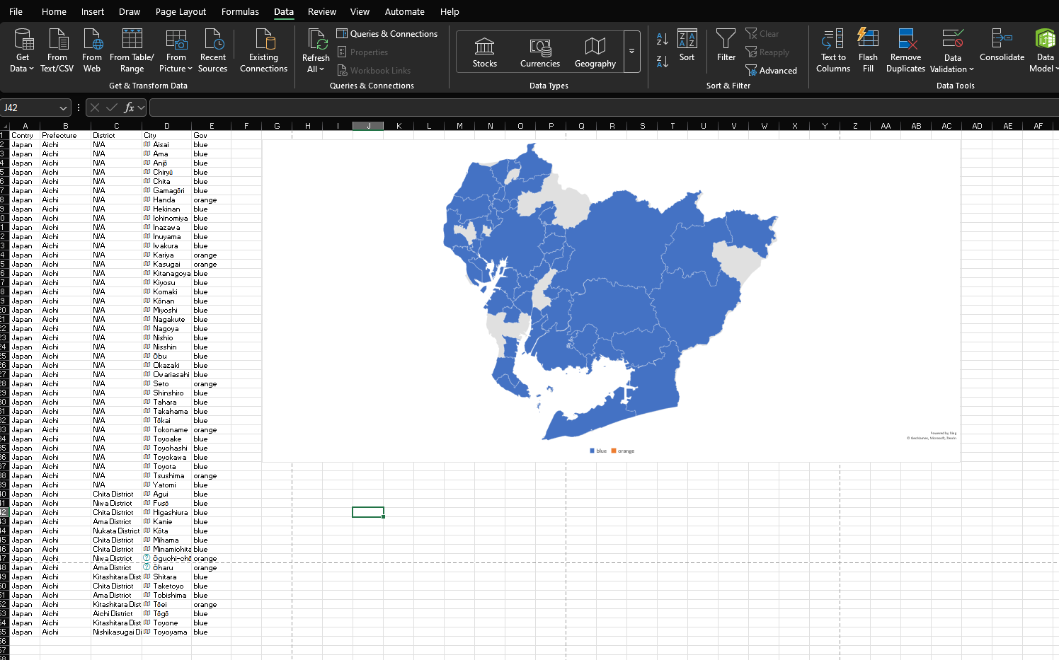1059x660 pixels.
Task: Select column J header
Action: coord(368,126)
